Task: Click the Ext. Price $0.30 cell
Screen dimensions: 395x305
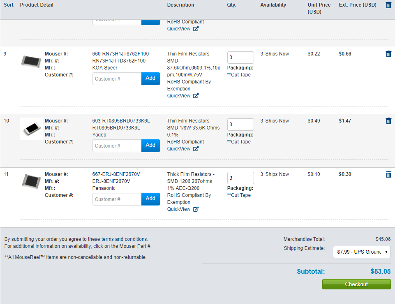Action: point(345,174)
